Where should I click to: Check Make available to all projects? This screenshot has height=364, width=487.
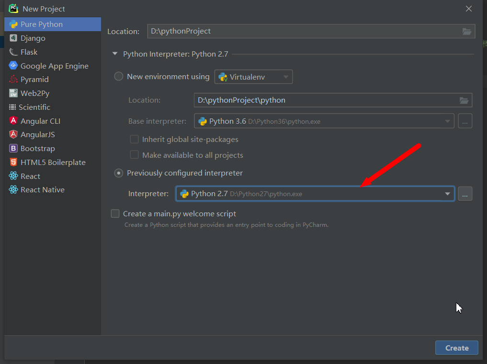pyautogui.click(x=134, y=155)
